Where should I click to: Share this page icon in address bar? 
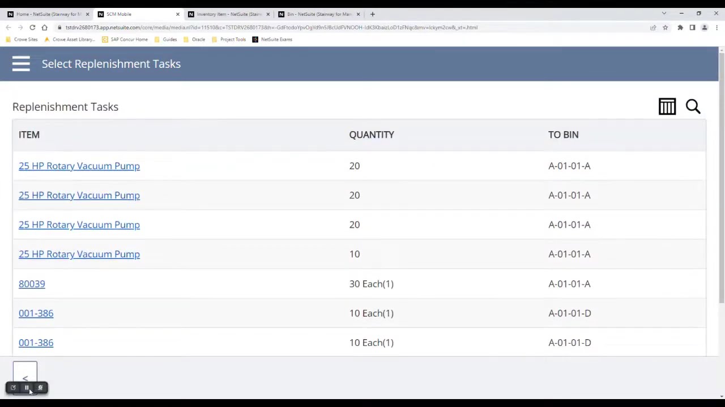pos(653,27)
